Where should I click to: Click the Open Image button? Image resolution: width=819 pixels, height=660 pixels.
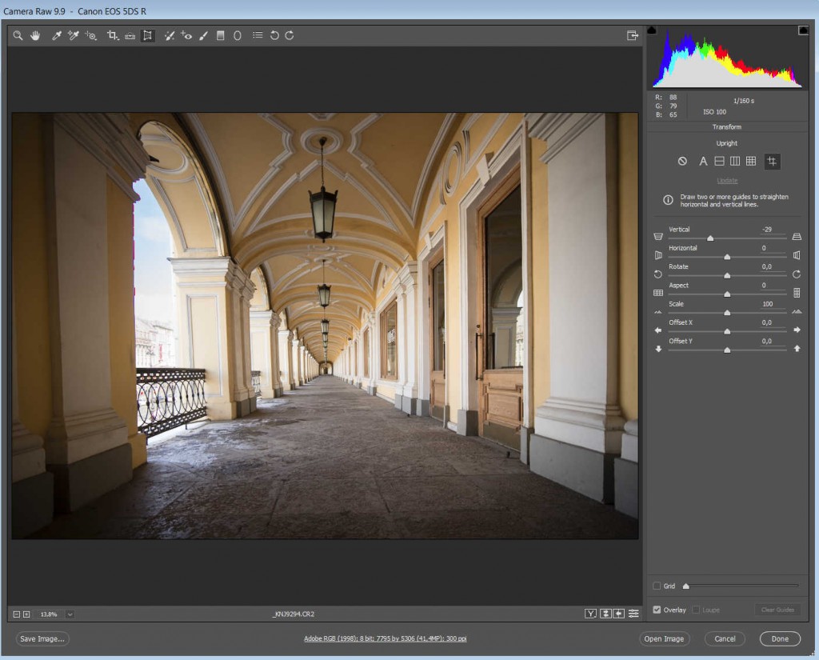664,638
